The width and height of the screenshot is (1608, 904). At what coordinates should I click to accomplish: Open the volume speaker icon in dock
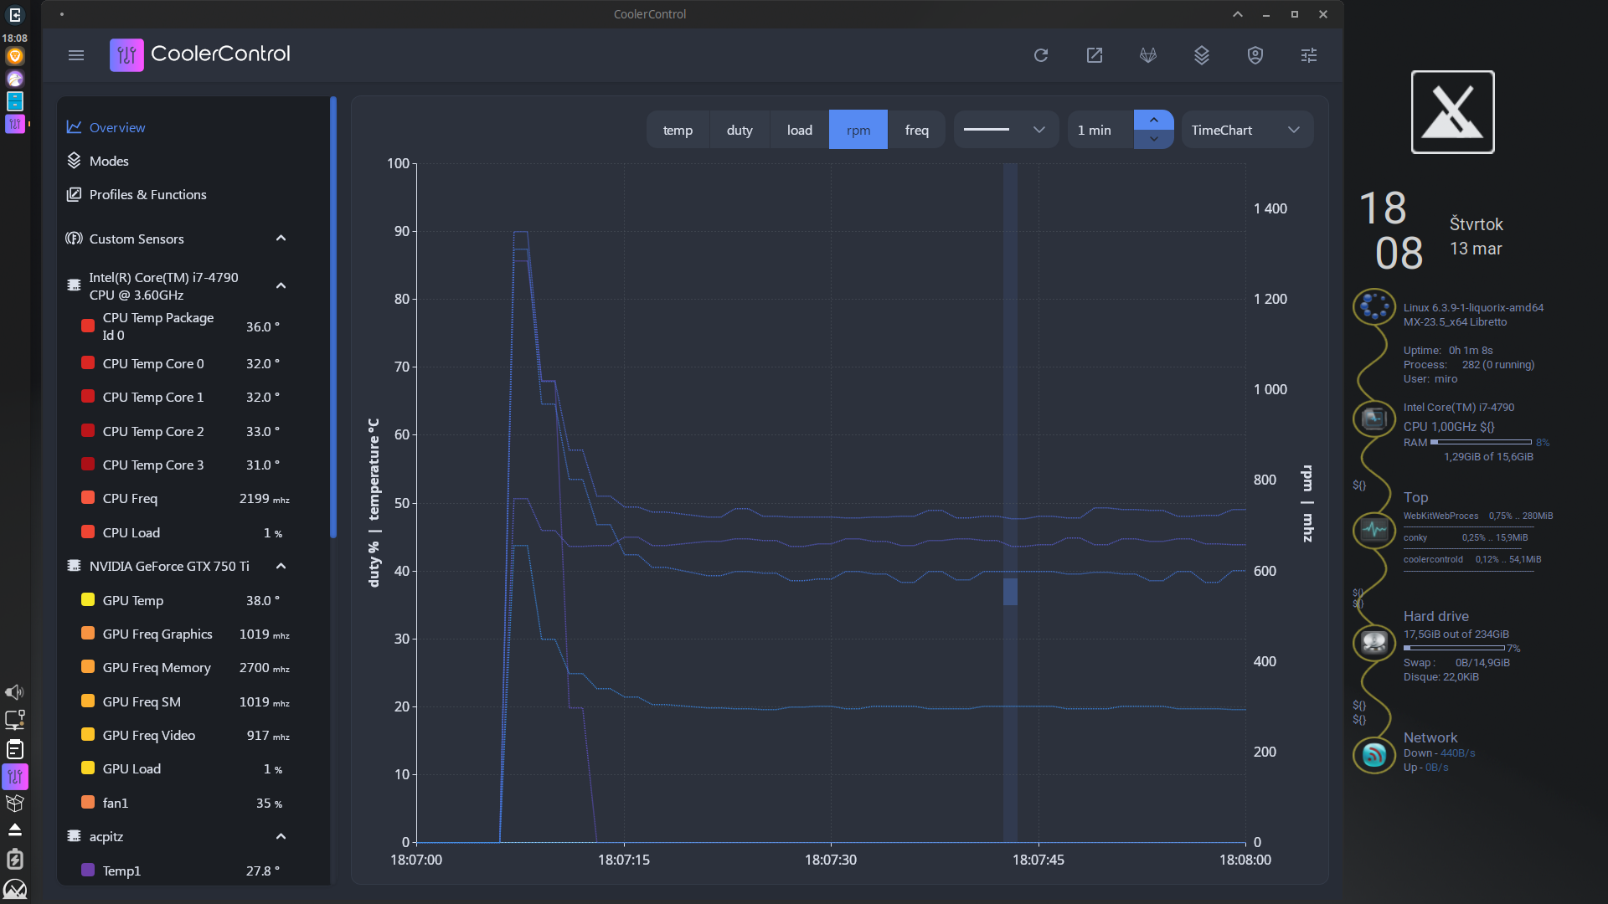coord(14,692)
